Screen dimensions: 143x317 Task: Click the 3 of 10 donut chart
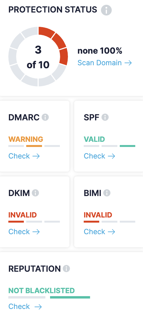point(38,57)
